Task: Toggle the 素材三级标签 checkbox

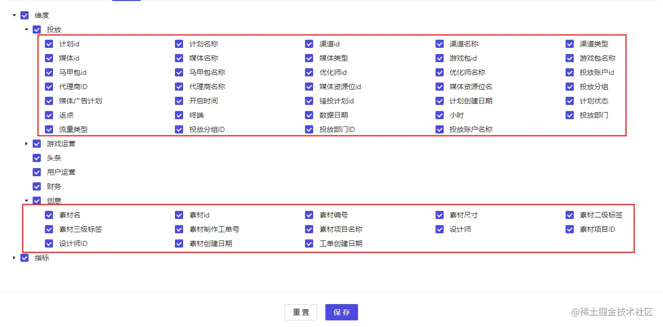Action: click(x=49, y=229)
